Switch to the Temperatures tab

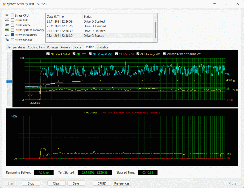(17, 47)
